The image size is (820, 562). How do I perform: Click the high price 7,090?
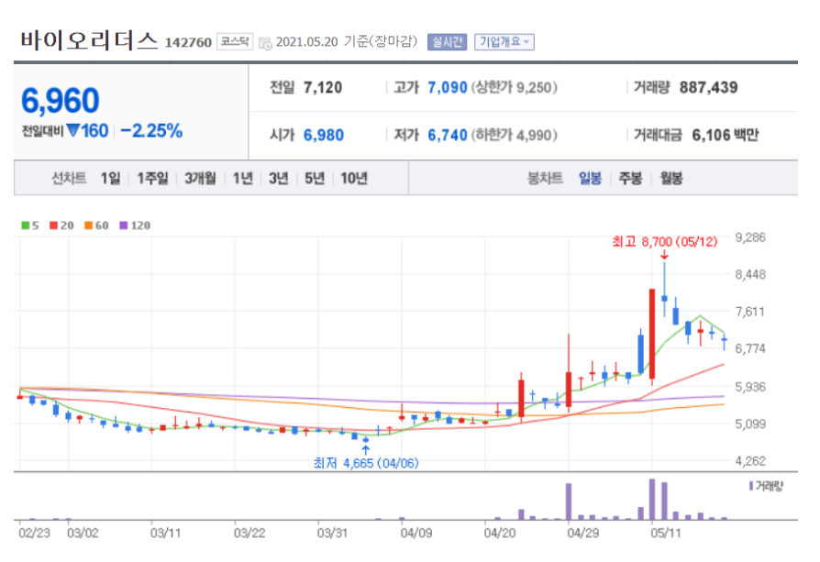click(447, 87)
